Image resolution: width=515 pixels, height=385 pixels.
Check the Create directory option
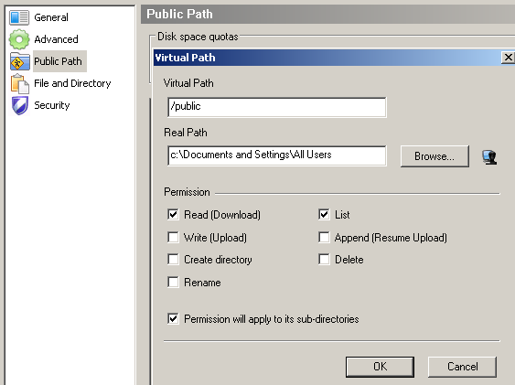pyautogui.click(x=173, y=260)
